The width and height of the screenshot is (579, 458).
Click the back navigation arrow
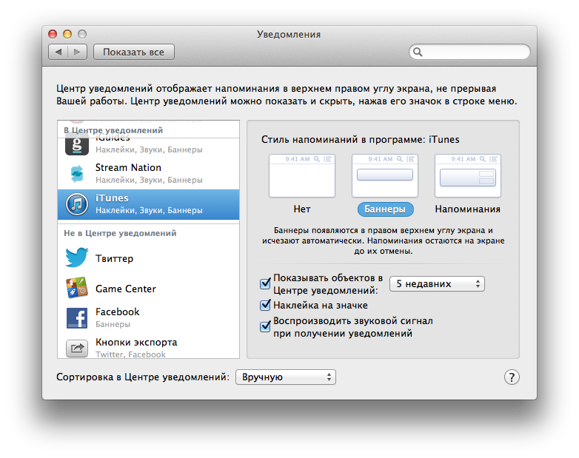pyautogui.click(x=58, y=52)
